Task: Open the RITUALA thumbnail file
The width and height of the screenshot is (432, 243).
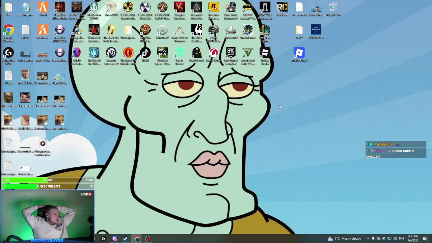Action: 316,32
